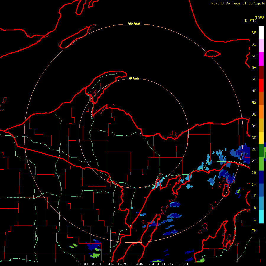This screenshot has width=266, height=266.
Task: Click the TOPS legend title
Action: [x=260, y=17]
